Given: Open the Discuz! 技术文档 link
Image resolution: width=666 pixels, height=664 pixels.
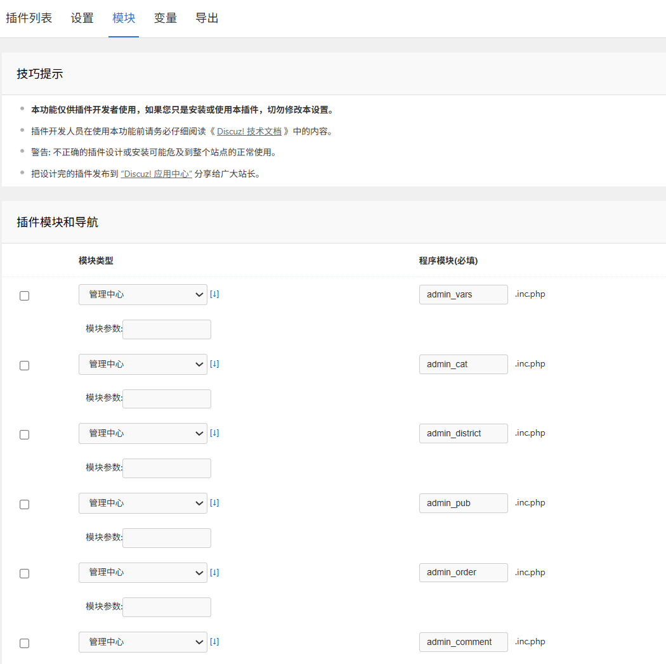Looking at the screenshot, I should (249, 131).
